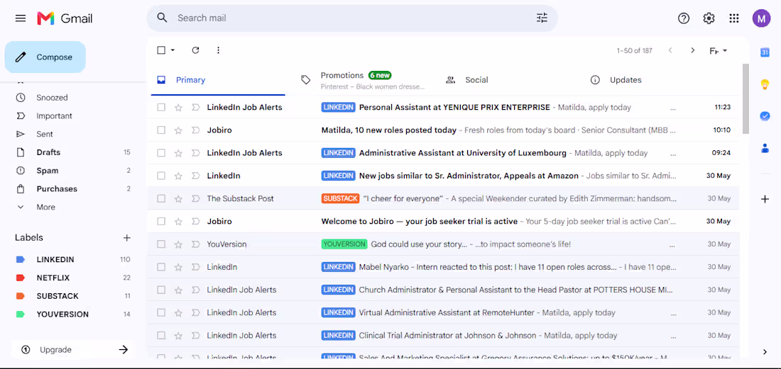The image size is (781, 369).
Task: Select the Mabel Nyarko LinkedIn email checkbox
Action: (161, 267)
